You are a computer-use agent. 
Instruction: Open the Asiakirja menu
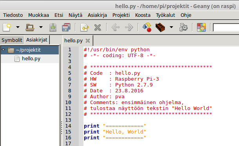(97, 15)
